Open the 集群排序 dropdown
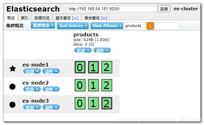 (x=43, y=25)
